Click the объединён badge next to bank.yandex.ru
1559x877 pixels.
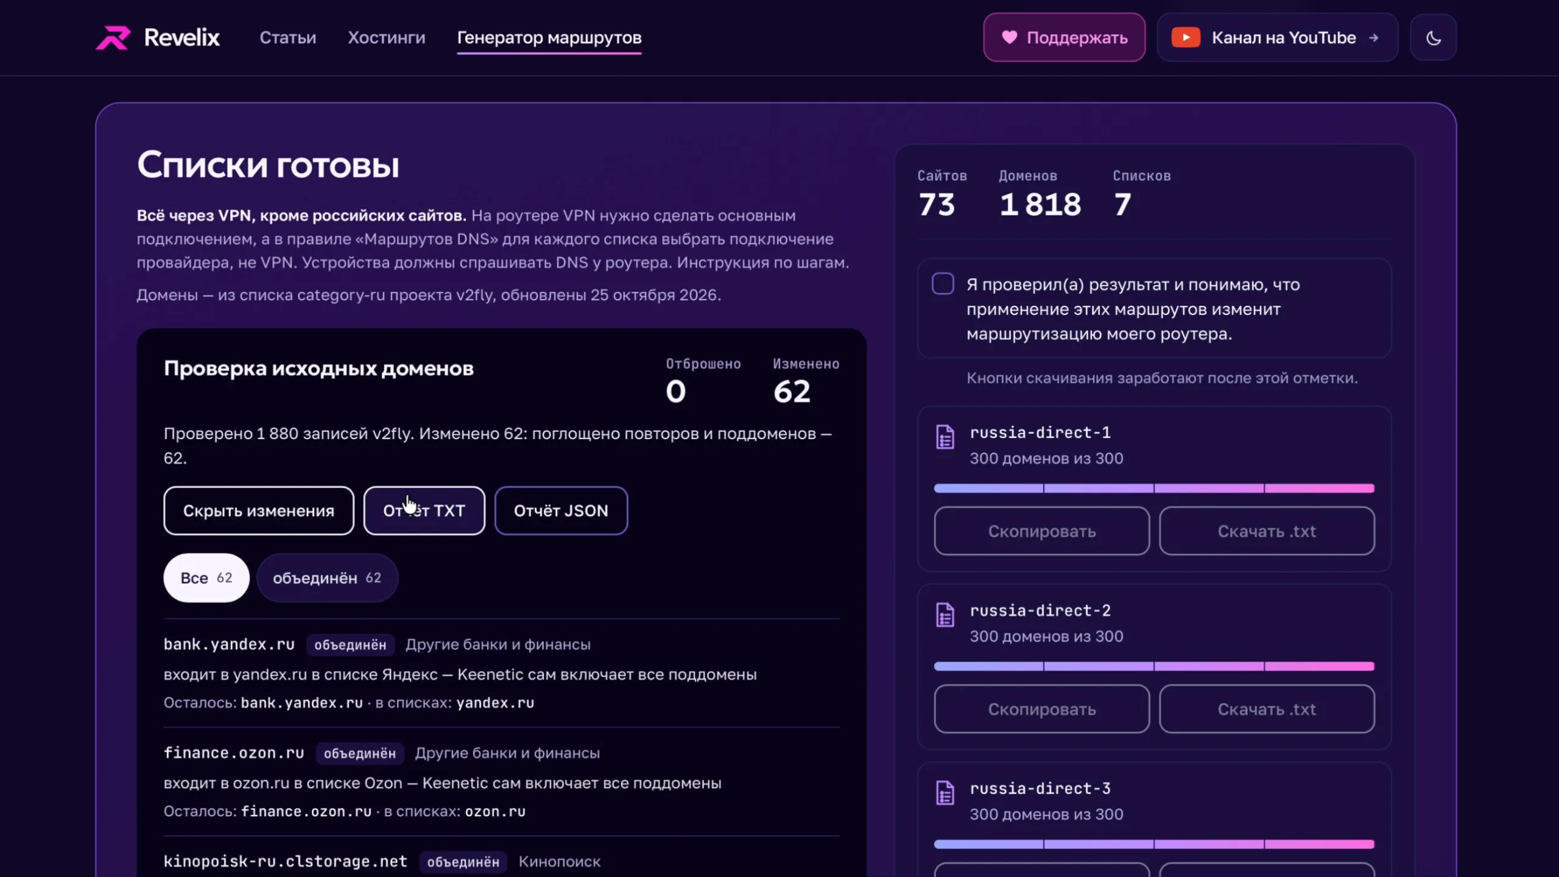[x=350, y=645]
